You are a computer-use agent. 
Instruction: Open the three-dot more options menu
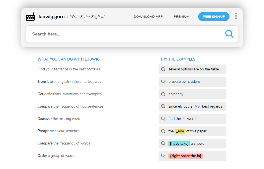click(236, 16)
